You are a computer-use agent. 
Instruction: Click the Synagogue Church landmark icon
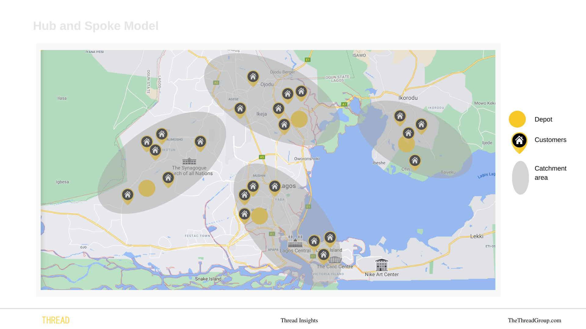[x=189, y=161]
